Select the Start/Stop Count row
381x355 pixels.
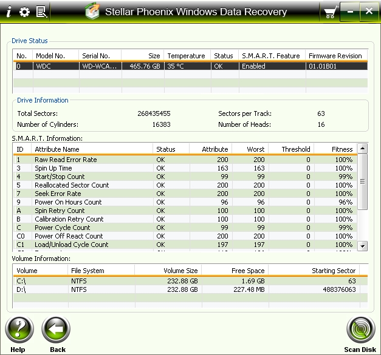click(x=185, y=177)
